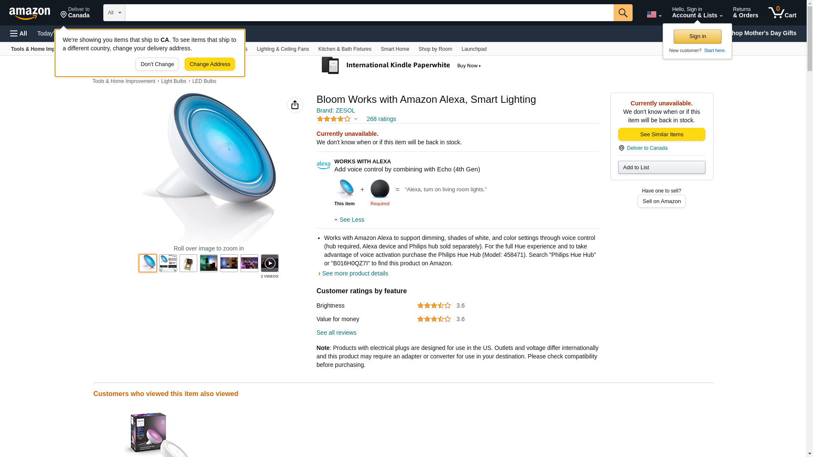Collapse Alexa section with See Less
The width and height of the screenshot is (813, 457).
[349, 220]
